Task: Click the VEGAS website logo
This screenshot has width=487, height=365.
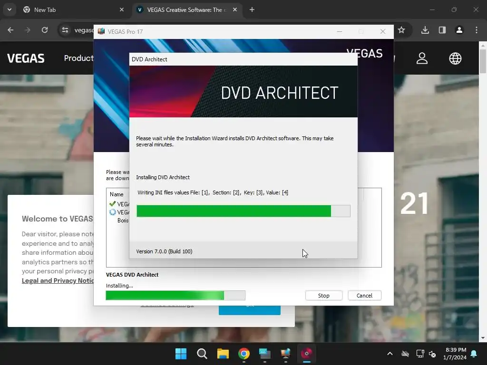Action: 26,58
